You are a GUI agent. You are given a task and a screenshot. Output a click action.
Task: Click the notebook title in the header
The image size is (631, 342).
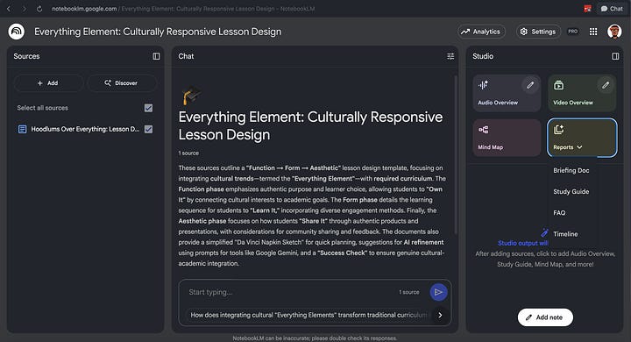(x=158, y=32)
